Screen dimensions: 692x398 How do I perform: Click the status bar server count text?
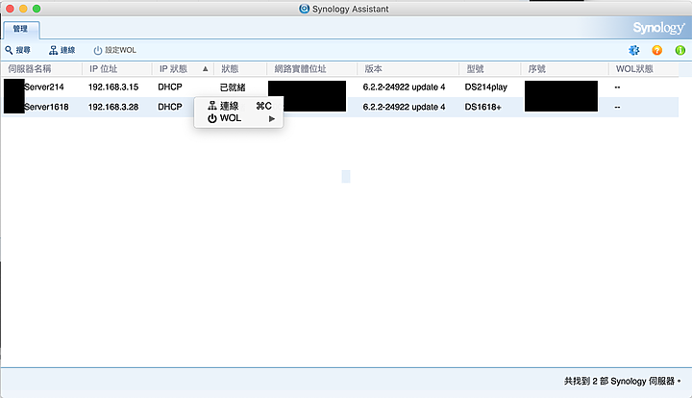pyautogui.click(x=622, y=381)
